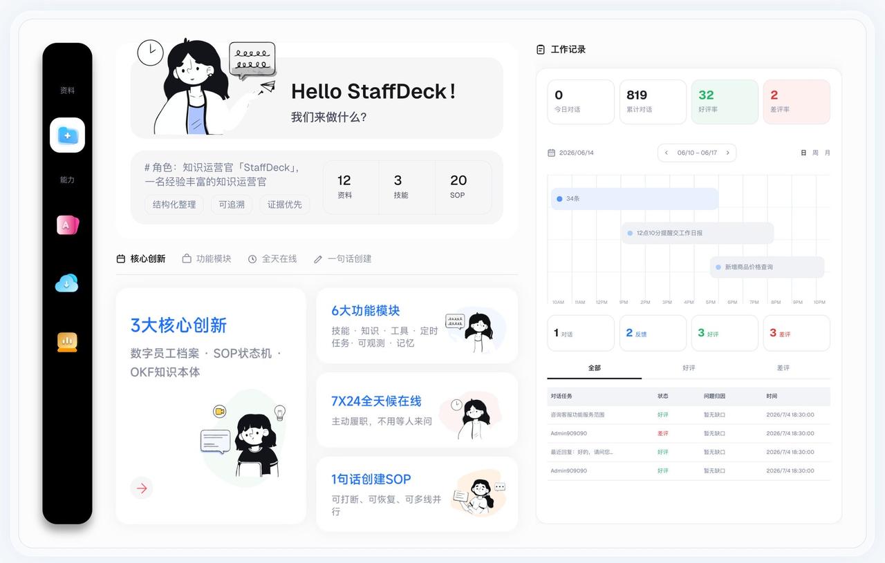Open the 今日对话 stat card showing 0
Screen dimensions: 885x563
pos(581,102)
